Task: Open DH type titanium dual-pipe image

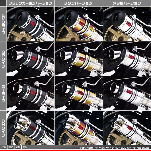Action: coord(79,128)
